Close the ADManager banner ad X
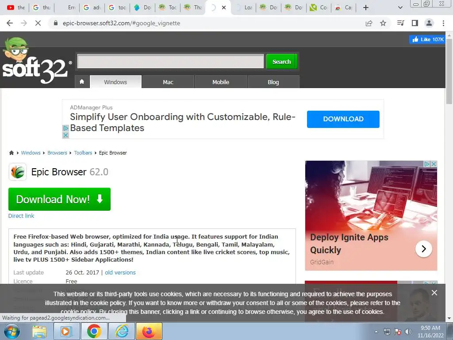The width and height of the screenshot is (453, 340). pos(65,135)
